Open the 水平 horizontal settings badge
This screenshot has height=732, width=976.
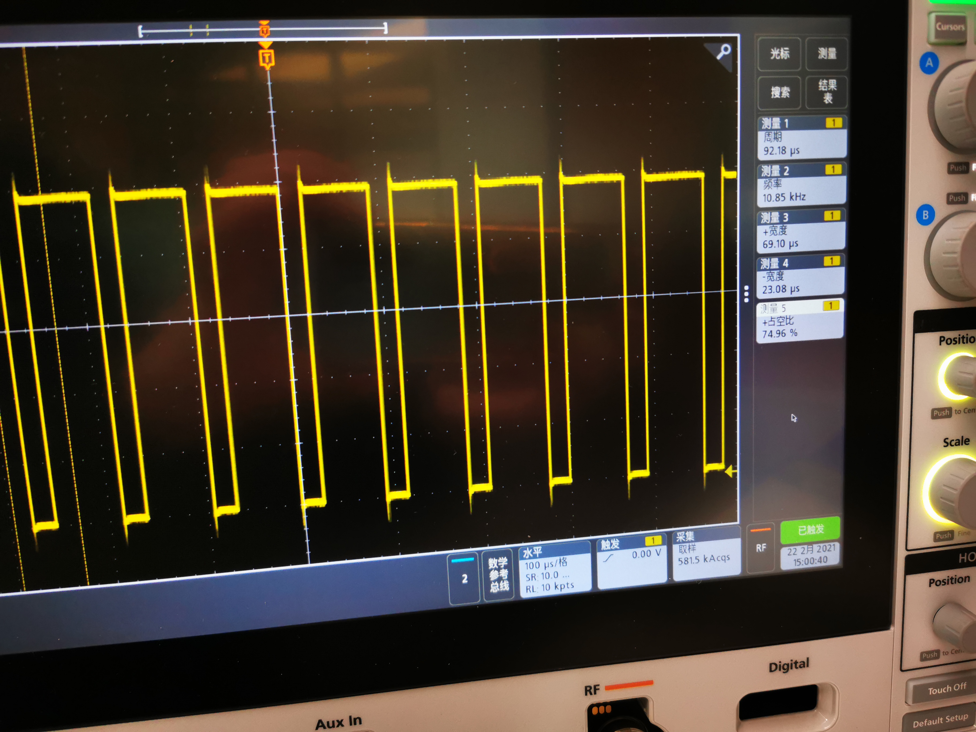coord(555,570)
